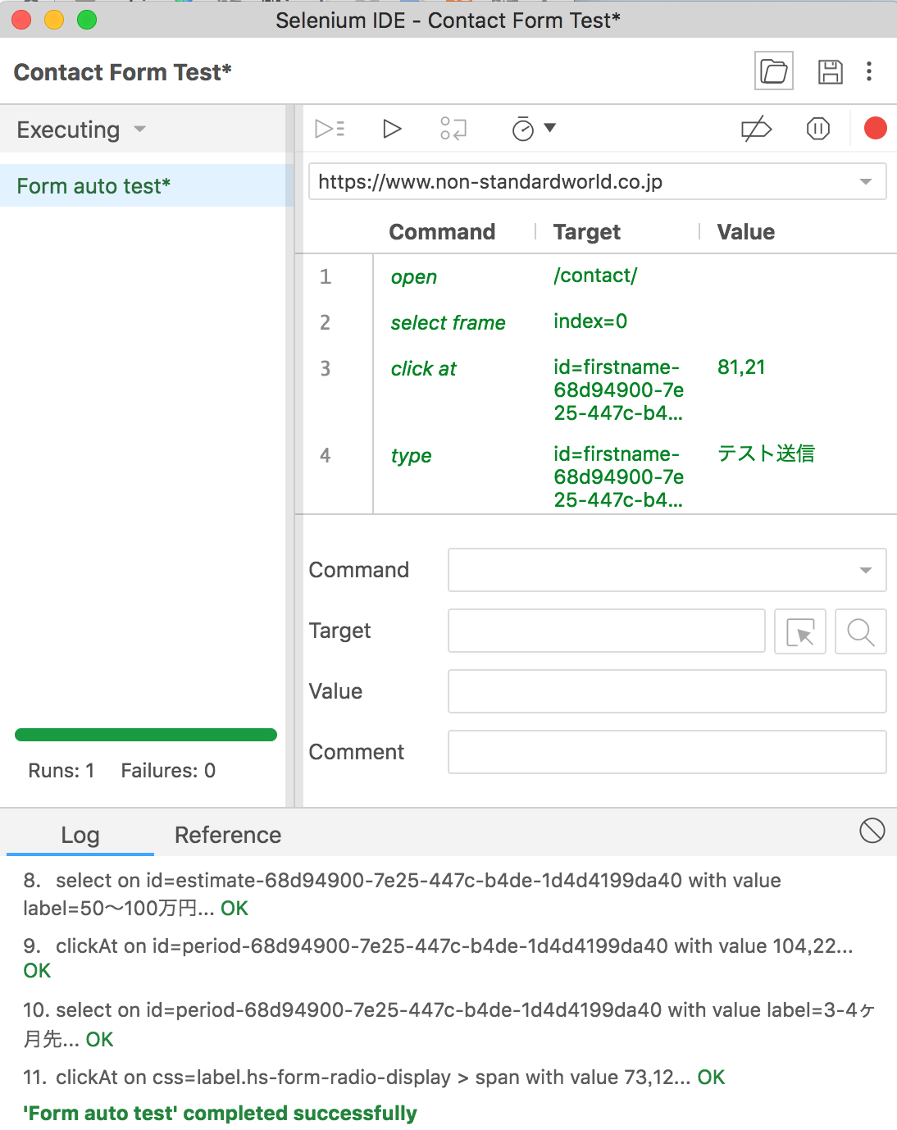
Task: Click the Runs: 1 counter
Action: click(x=61, y=771)
